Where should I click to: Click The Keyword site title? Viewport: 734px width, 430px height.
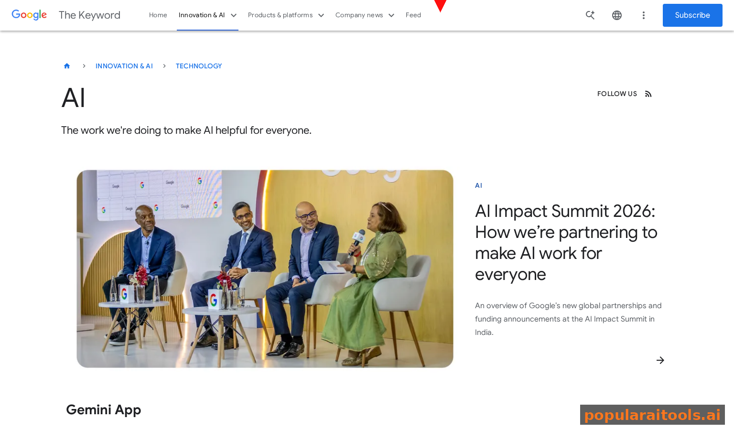point(89,15)
